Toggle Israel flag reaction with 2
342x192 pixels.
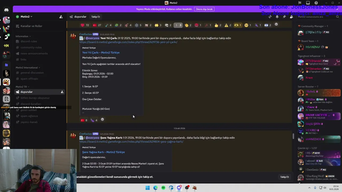point(268,25)
